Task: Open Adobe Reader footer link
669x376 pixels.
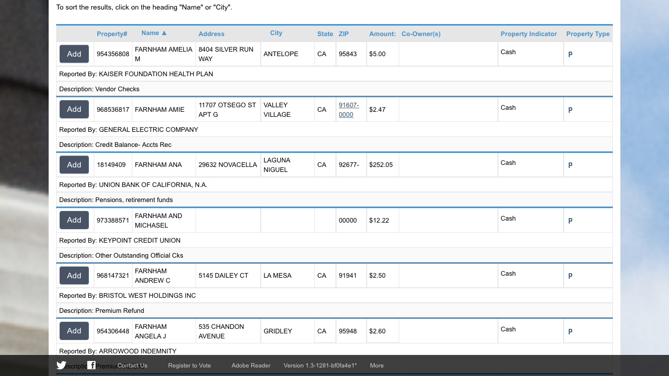Action: [251, 365]
